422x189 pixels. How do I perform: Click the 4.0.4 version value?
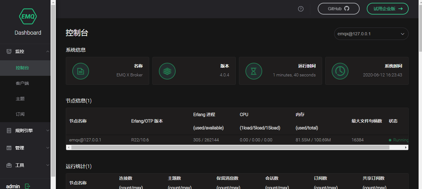pos(224,75)
